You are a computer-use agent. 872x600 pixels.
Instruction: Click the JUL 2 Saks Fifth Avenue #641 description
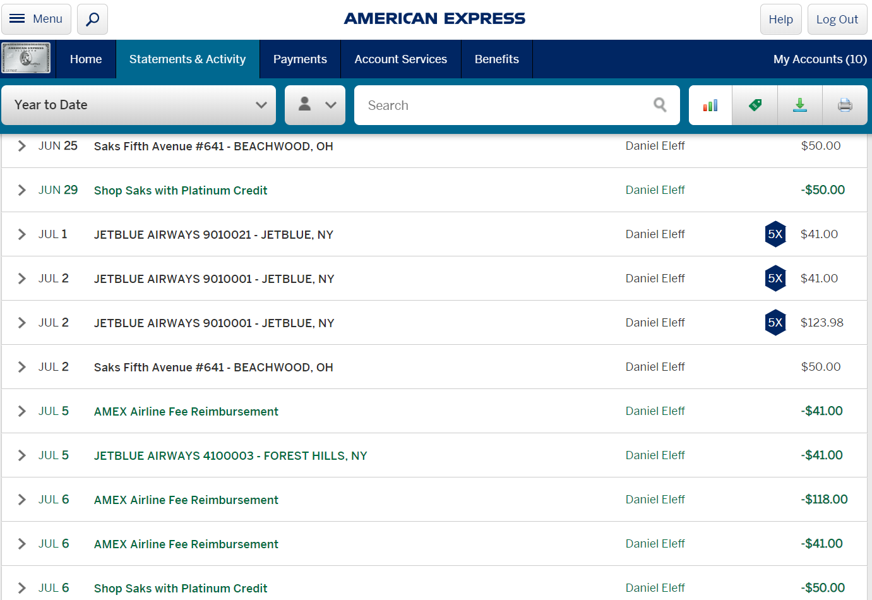click(x=213, y=368)
